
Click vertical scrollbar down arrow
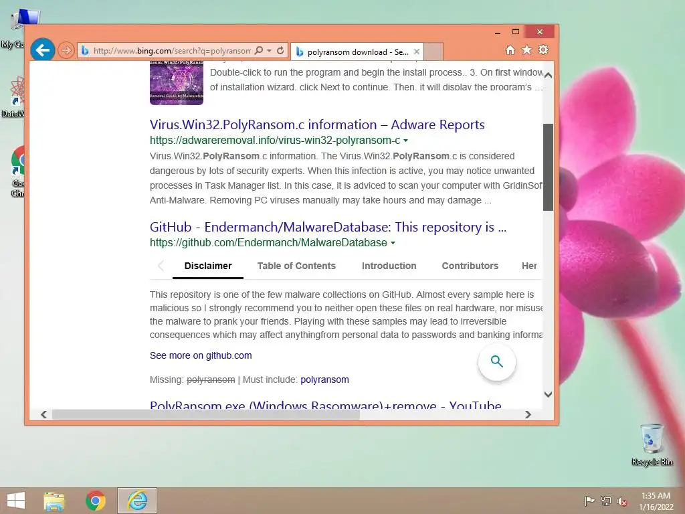[x=549, y=394]
